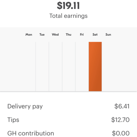
Task: Select the Wed day label
Action: coord(55,35)
